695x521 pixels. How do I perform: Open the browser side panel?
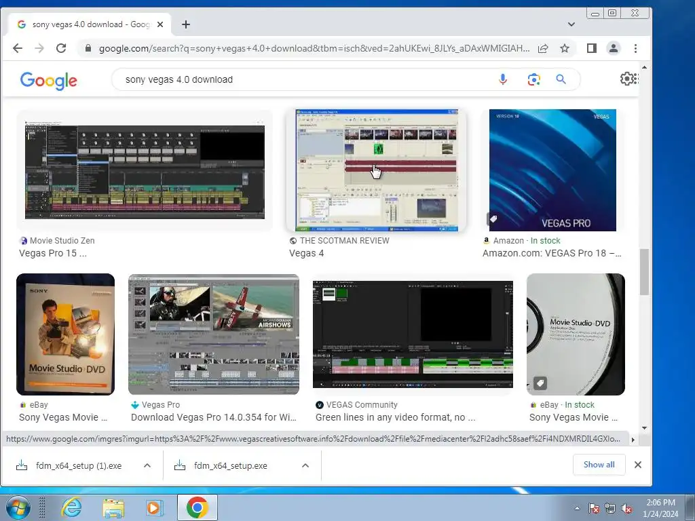pos(592,48)
